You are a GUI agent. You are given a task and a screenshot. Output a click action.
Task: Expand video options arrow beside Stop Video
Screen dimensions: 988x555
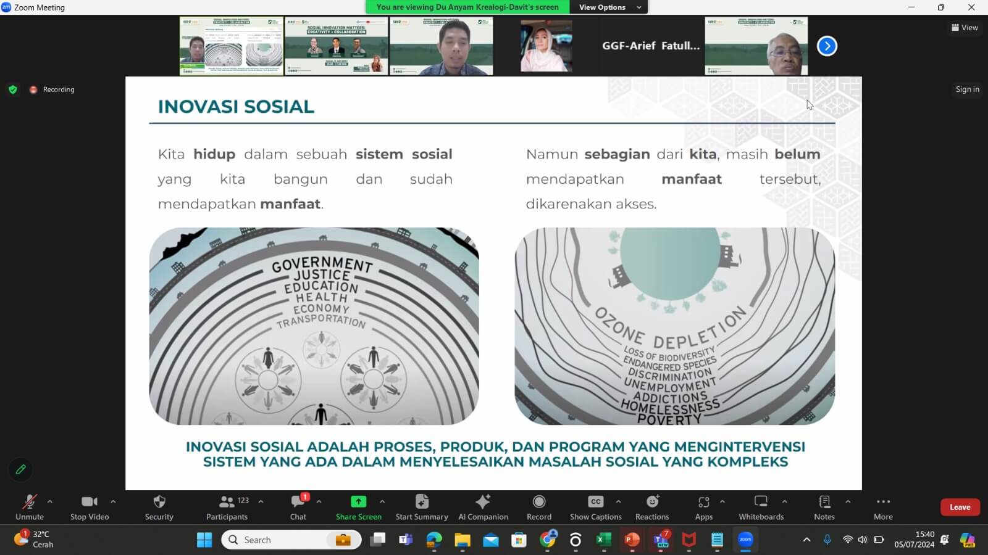113,501
